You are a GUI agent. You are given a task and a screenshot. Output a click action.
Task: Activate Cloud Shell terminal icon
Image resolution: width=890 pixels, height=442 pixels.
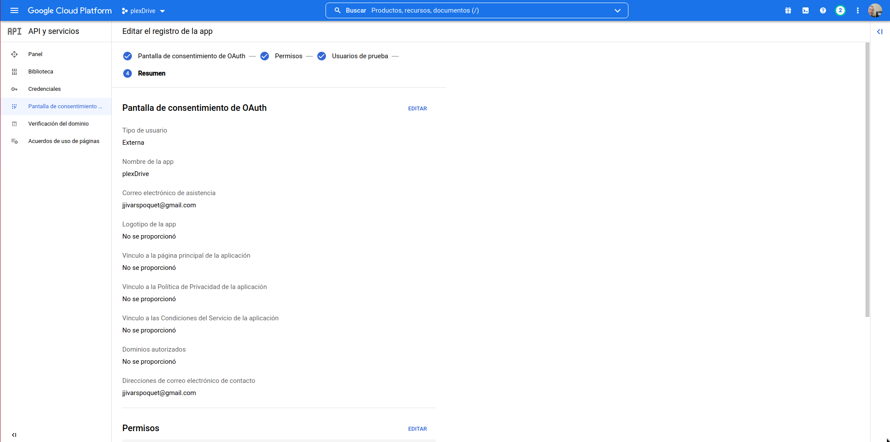(x=806, y=10)
